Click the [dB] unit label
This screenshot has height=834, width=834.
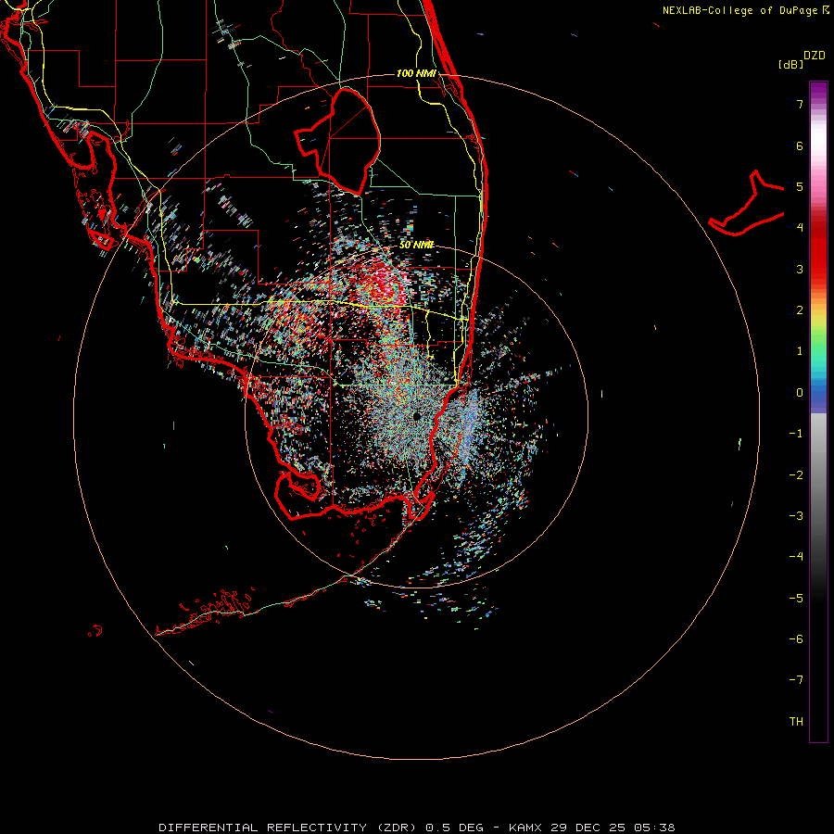[x=790, y=65]
